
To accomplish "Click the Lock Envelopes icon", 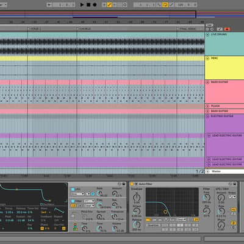I will click(x=220, y=29).
